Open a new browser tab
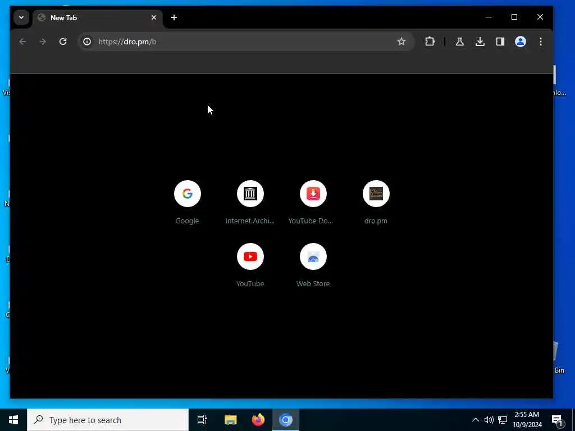The height and width of the screenshot is (431, 575). pos(174,17)
